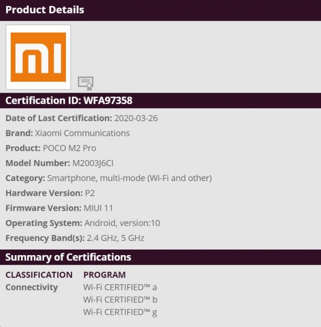Click the Android version:10 text
This screenshot has width=321, height=327.
coord(122,223)
